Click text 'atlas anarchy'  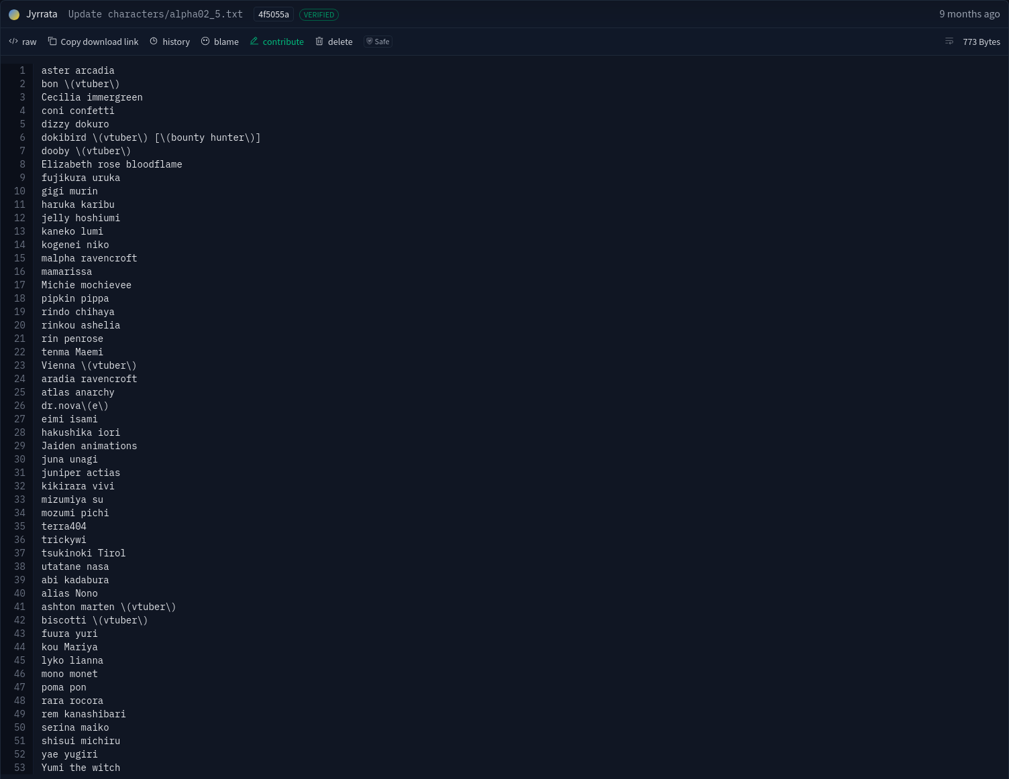tap(78, 392)
